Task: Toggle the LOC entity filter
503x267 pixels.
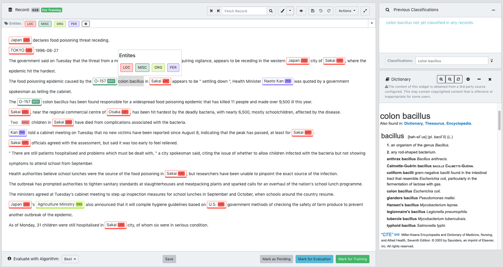Action: [x=30, y=24]
